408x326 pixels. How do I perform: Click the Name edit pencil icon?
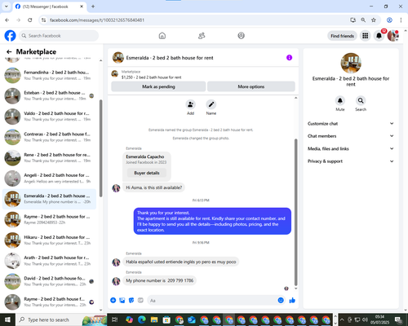(x=211, y=104)
